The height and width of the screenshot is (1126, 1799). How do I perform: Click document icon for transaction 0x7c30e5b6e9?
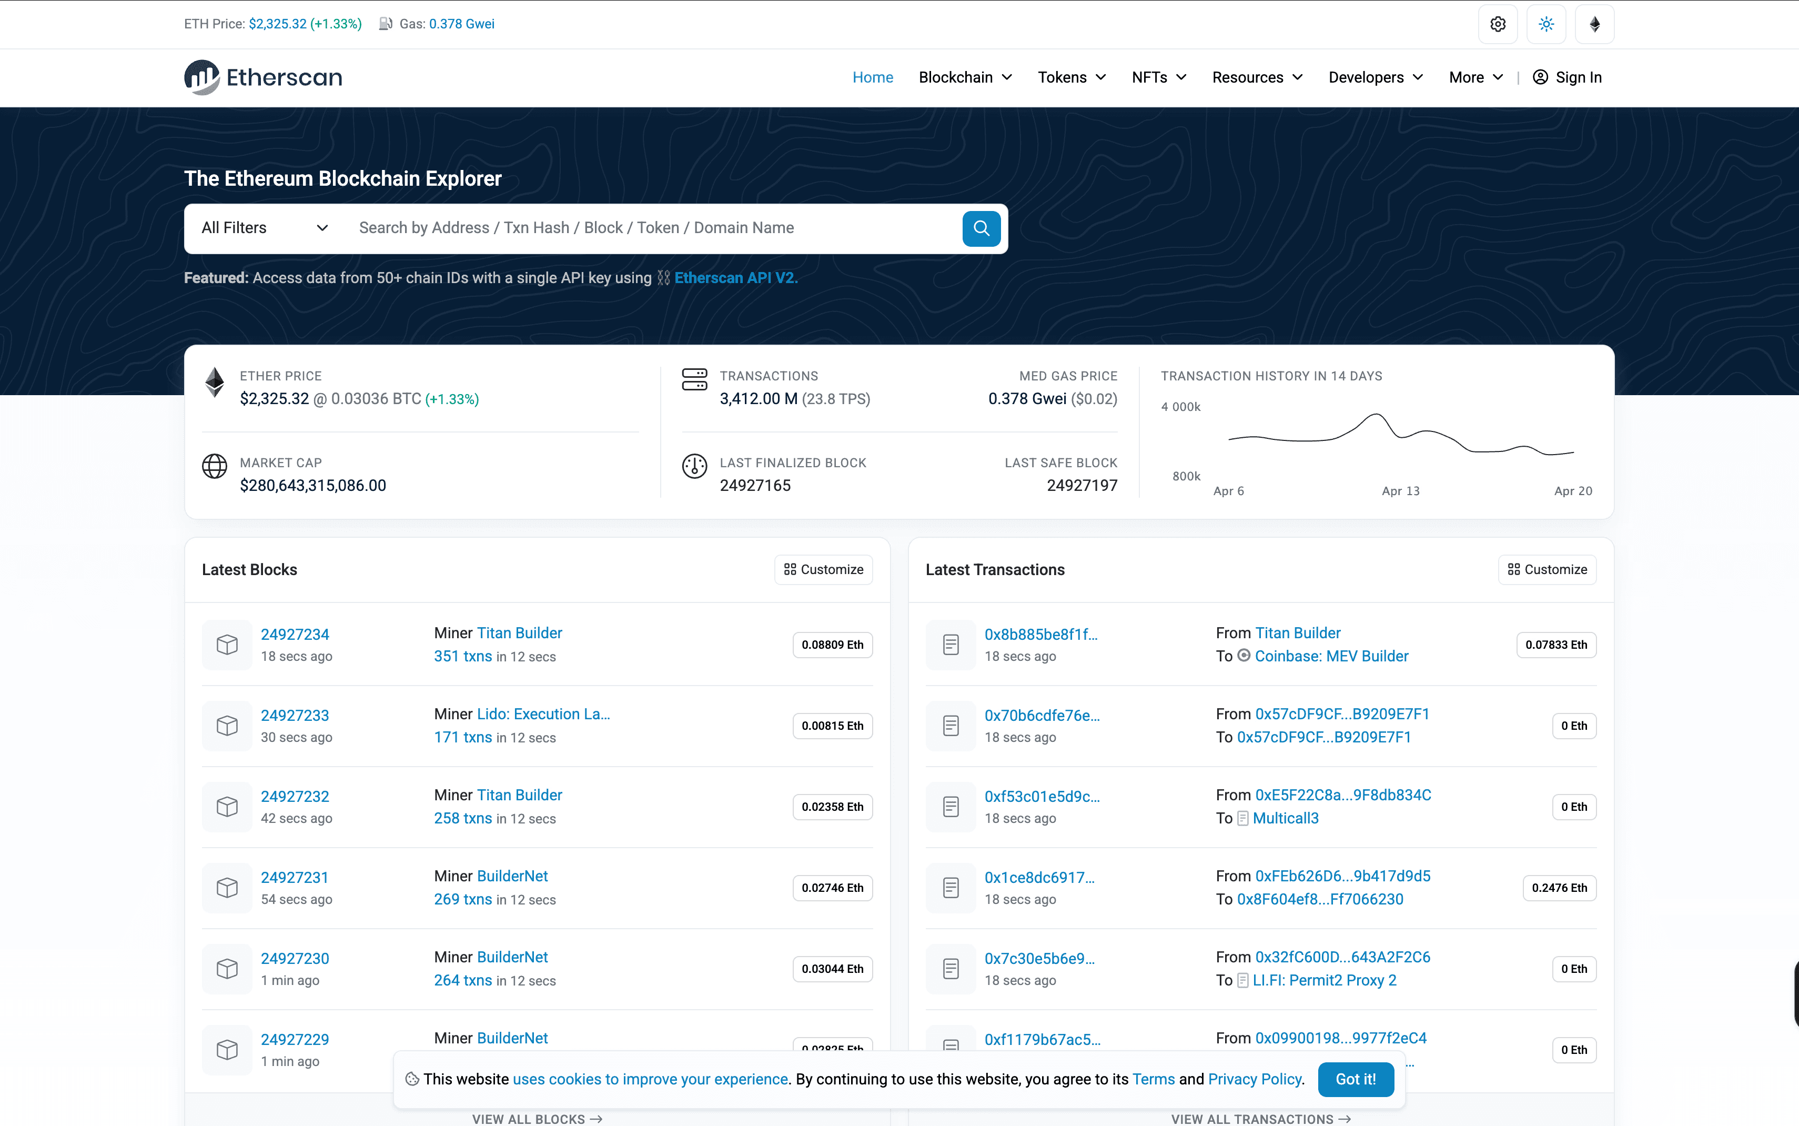[x=951, y=969]
